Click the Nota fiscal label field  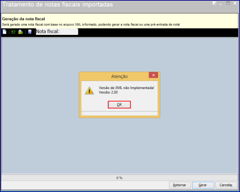(57, 32)
